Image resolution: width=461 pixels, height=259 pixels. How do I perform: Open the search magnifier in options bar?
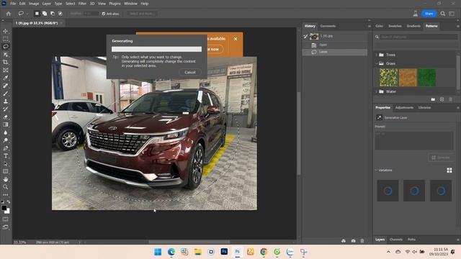[x=443, y=14]
